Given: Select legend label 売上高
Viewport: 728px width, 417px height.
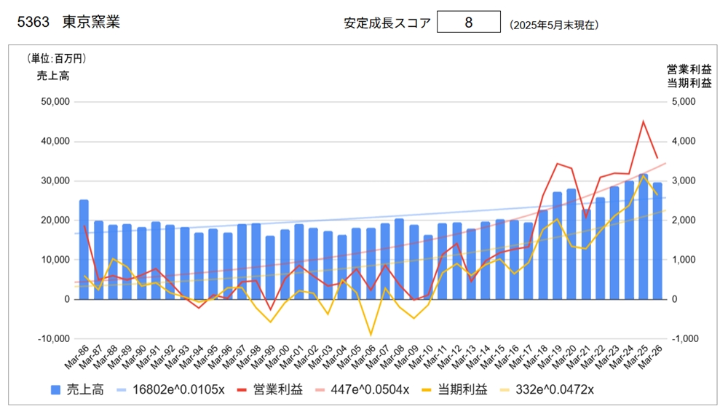Looking at the screenshot, I should pyautogui.click(x=85, y=389).
